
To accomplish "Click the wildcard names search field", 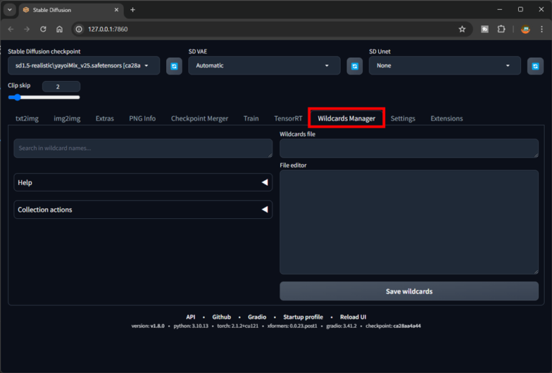I will coord(143,148).
